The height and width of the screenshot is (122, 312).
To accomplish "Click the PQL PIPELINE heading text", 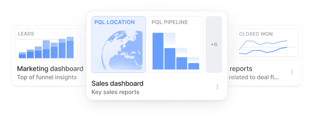I will [169, 22].
